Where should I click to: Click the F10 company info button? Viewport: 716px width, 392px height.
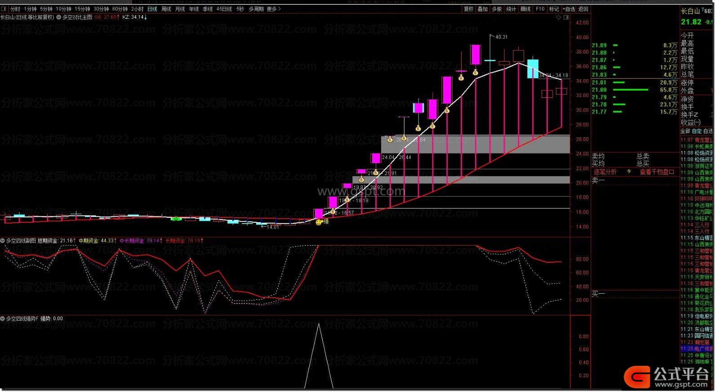coord(540,9)
